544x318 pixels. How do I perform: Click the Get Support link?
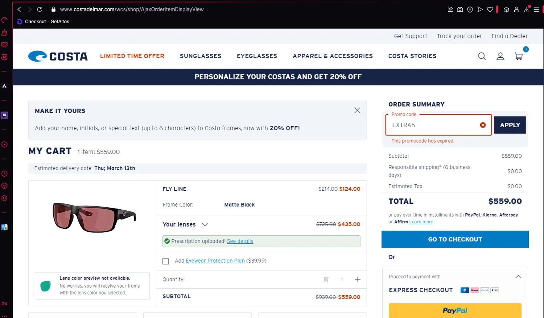411,36
